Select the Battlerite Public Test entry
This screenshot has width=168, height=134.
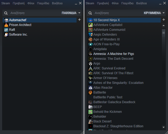tap(108, 97)
